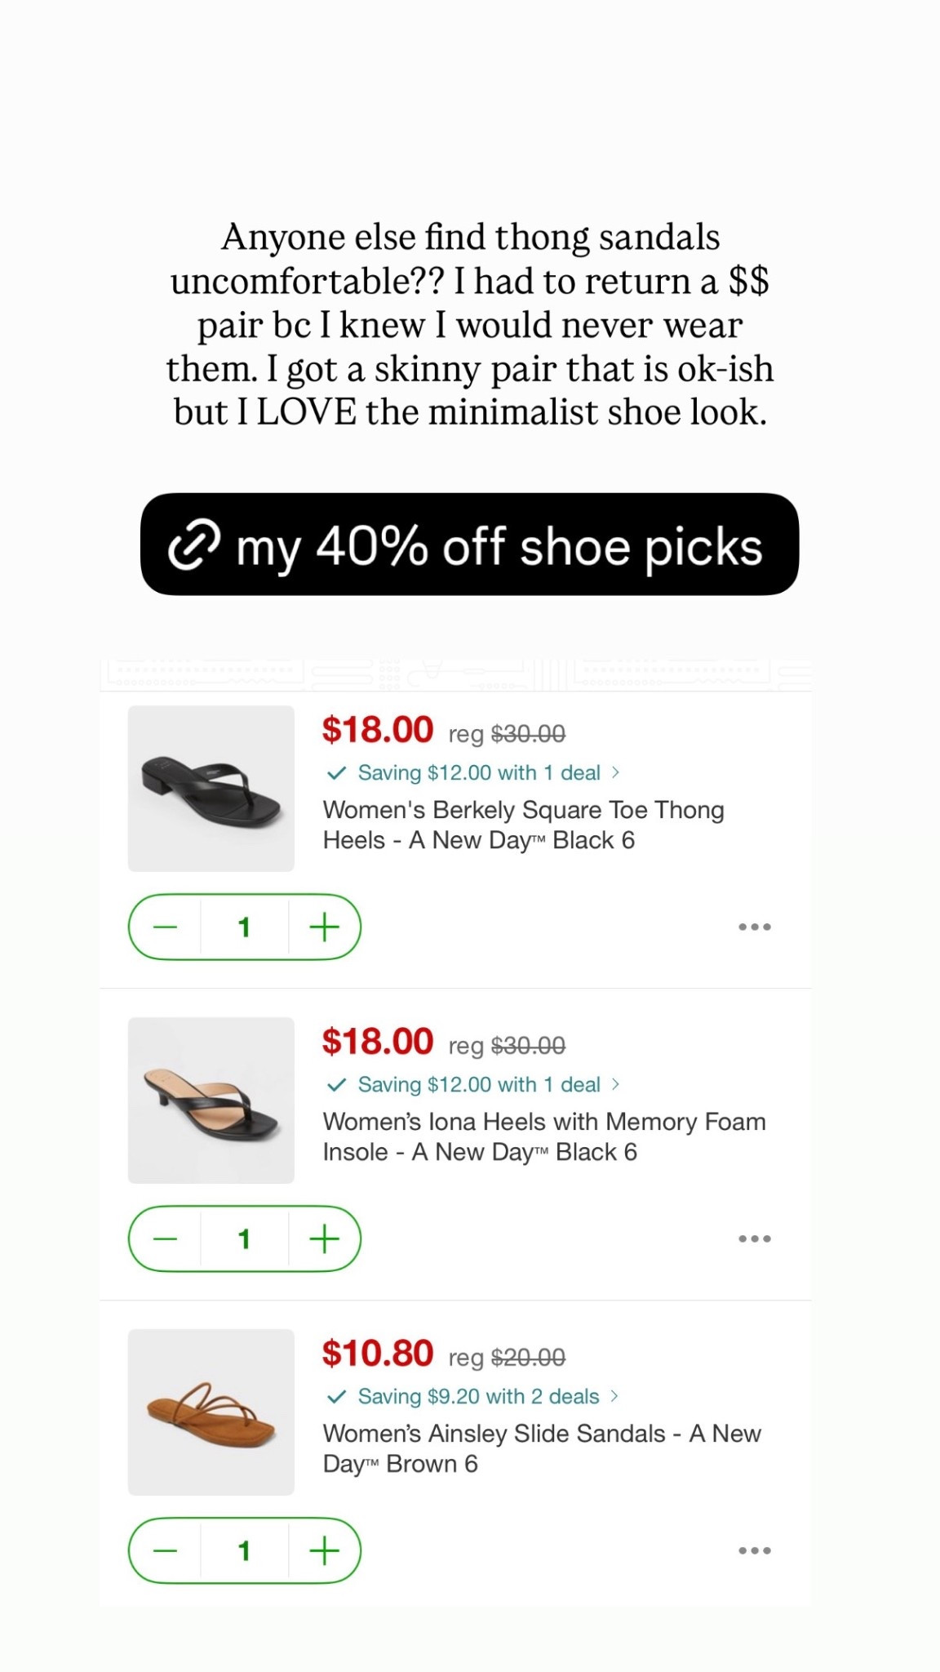Decrease quantity of Berkely thong heels
This screenshot has height=1672, width=940.
click(x=166, y=926)
